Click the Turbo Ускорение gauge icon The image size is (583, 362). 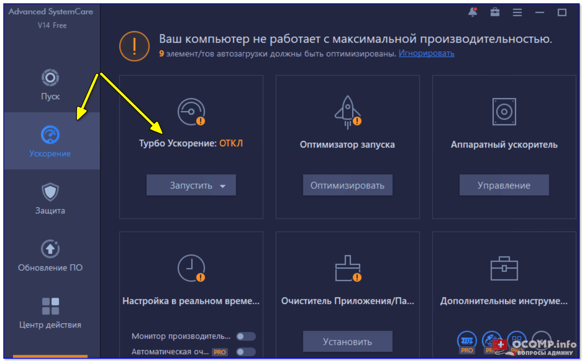pyautogui.click(x=191, y=112)
